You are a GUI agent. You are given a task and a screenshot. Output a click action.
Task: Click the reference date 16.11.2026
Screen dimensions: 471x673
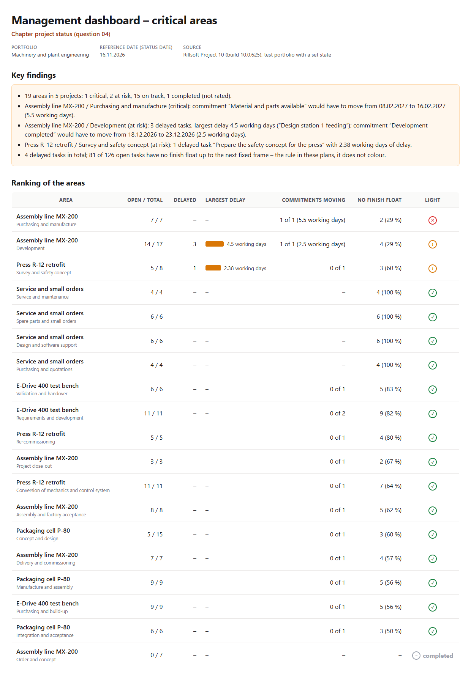[x=112, y=55]
